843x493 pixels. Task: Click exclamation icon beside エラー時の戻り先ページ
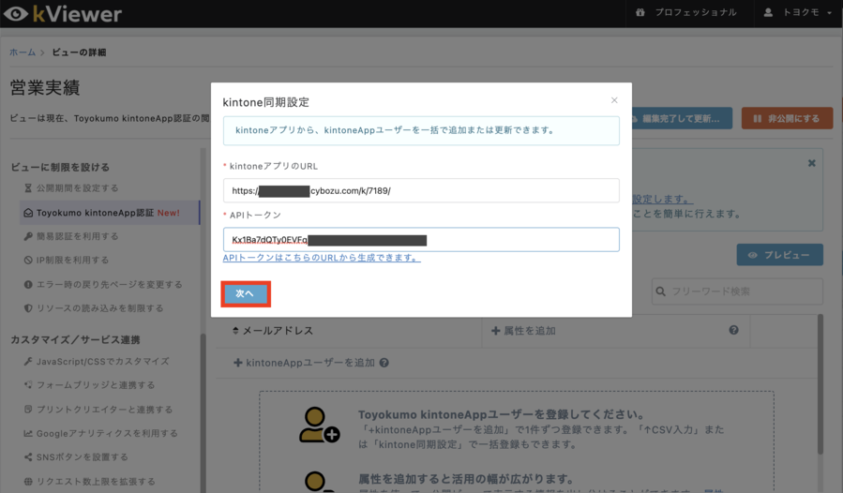[28, 284]
